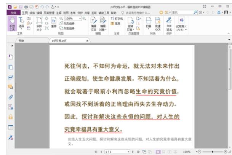Open the Attachments paperclip panel in sidebar
Viewport: 232px width, 155px height.
pyautogui.click(x=11, y=97)
